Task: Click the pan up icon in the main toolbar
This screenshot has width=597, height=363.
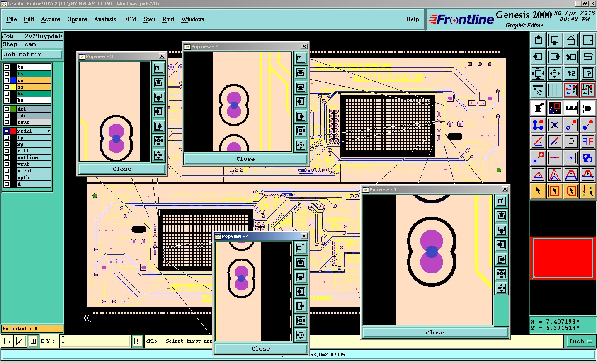Action: click(x=538, y=40)
